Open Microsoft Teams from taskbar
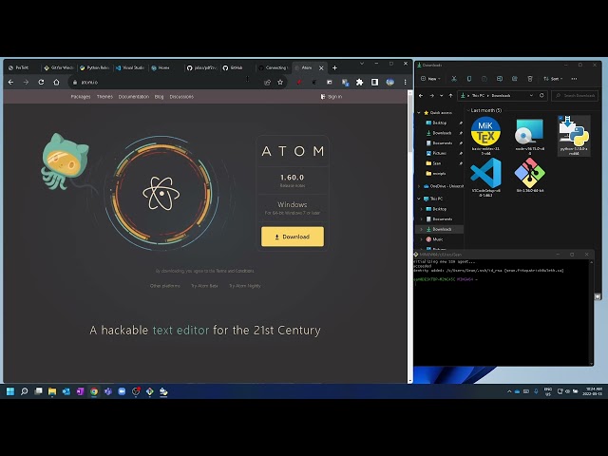This screenshot has height=456, width=608. point(107,391)
